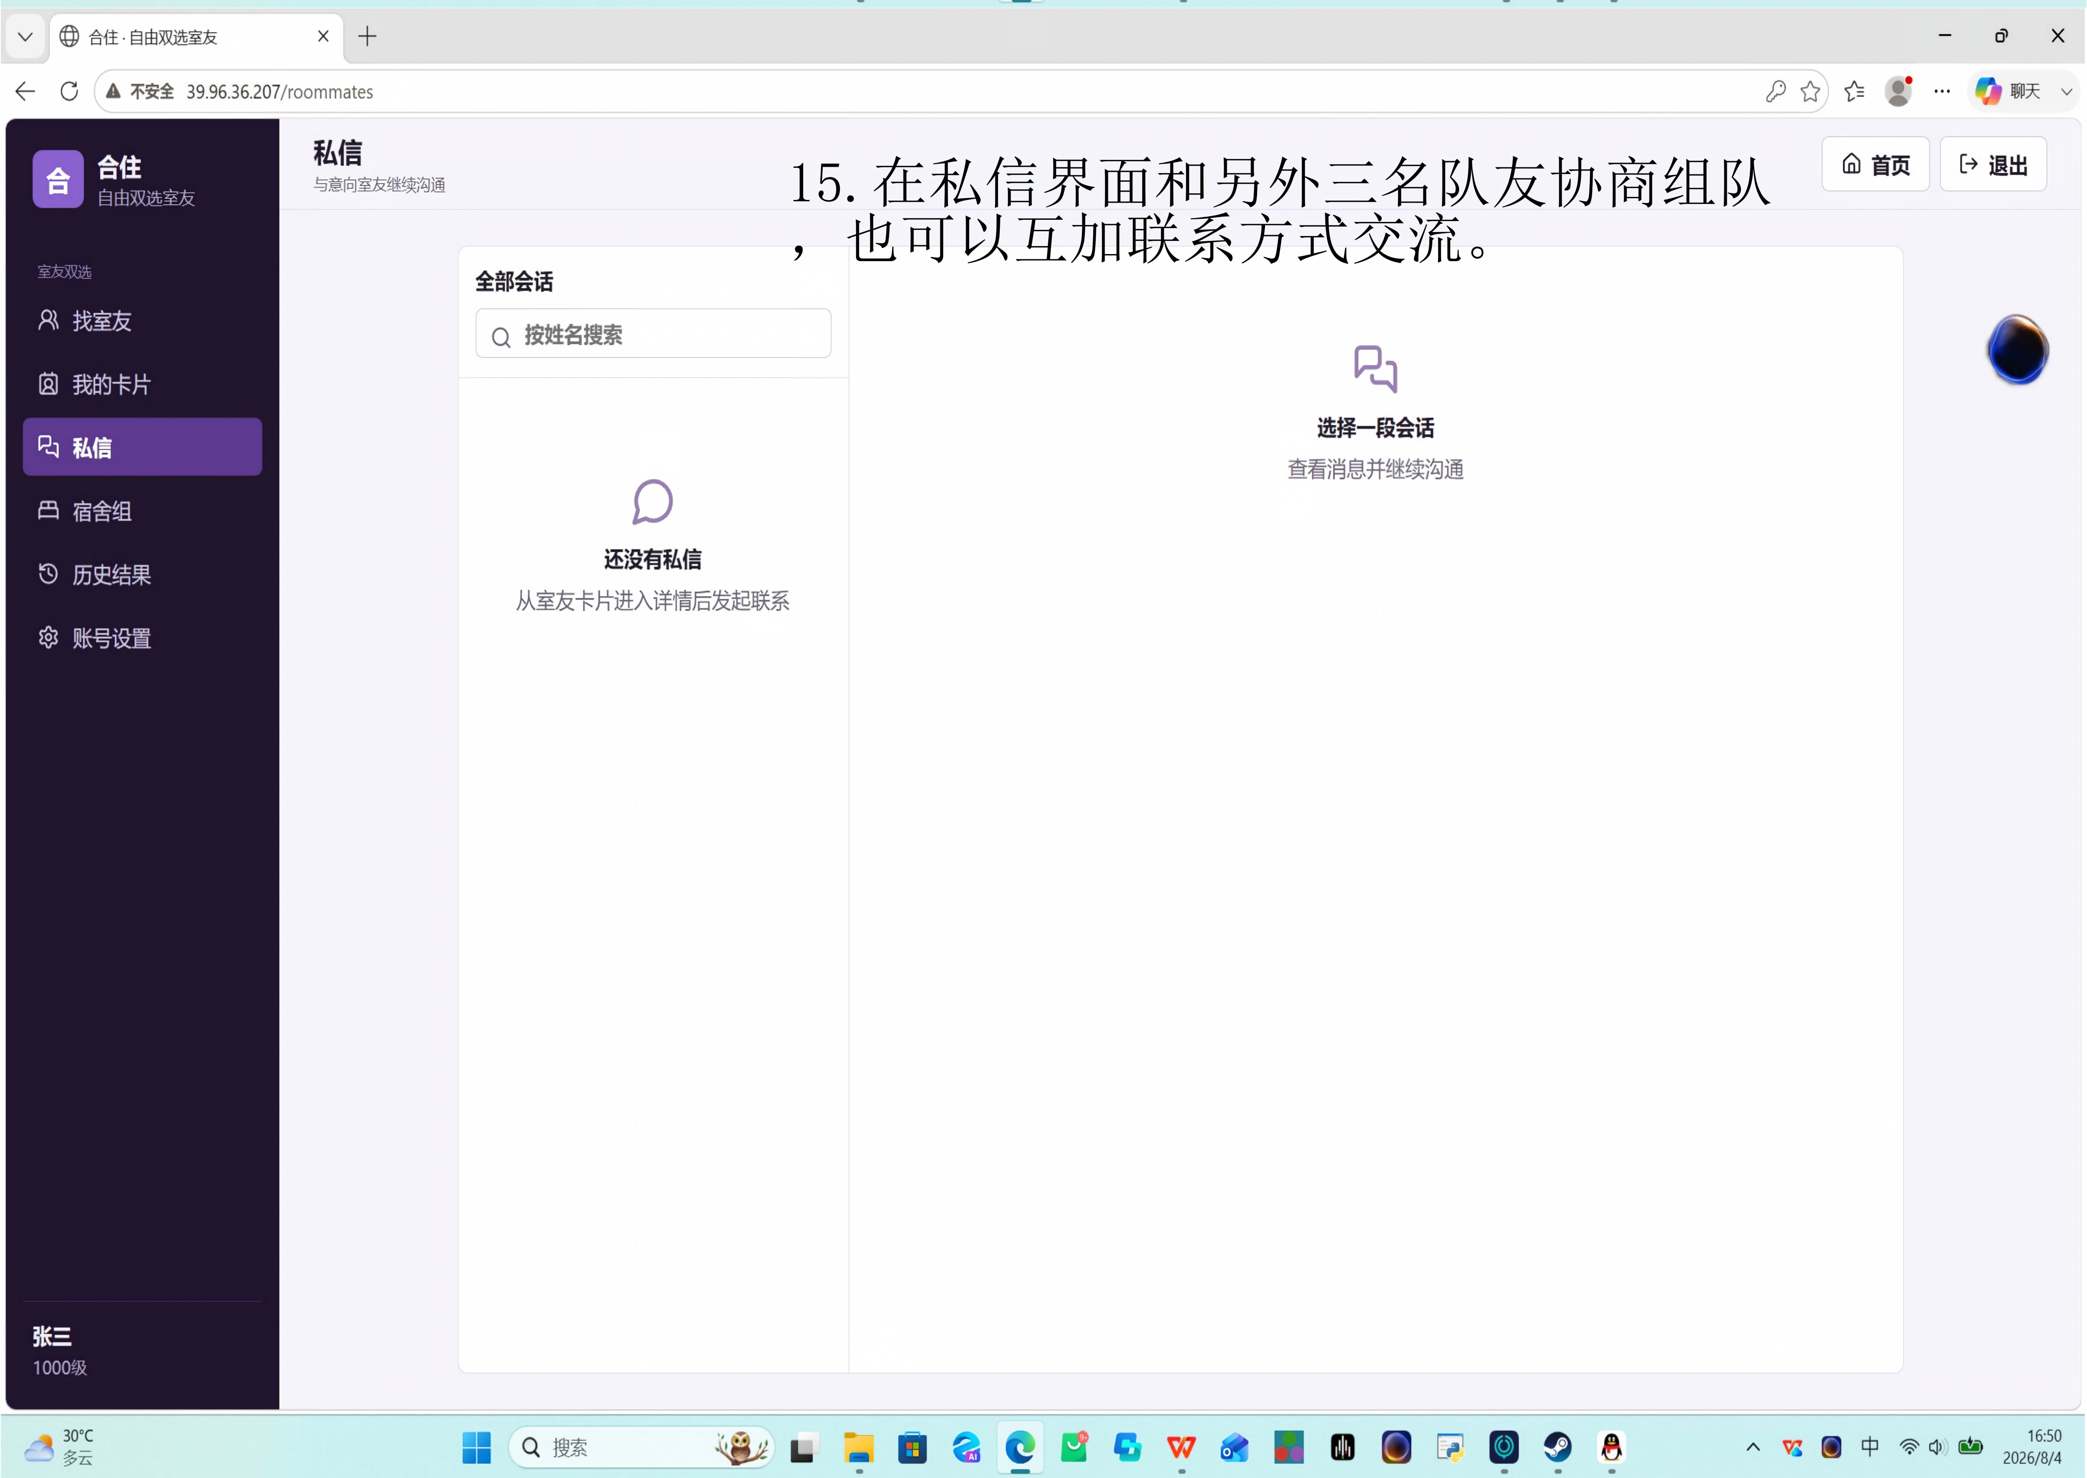Image resolution: width=2087 pixels, height=1478 pixels.
Task: Open a new browser tab
Action: point(368,37)
